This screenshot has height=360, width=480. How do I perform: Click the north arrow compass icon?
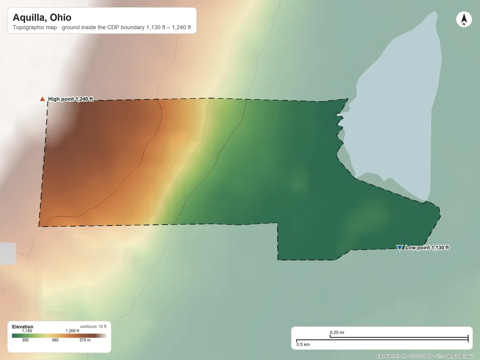(x=464, y=20)
